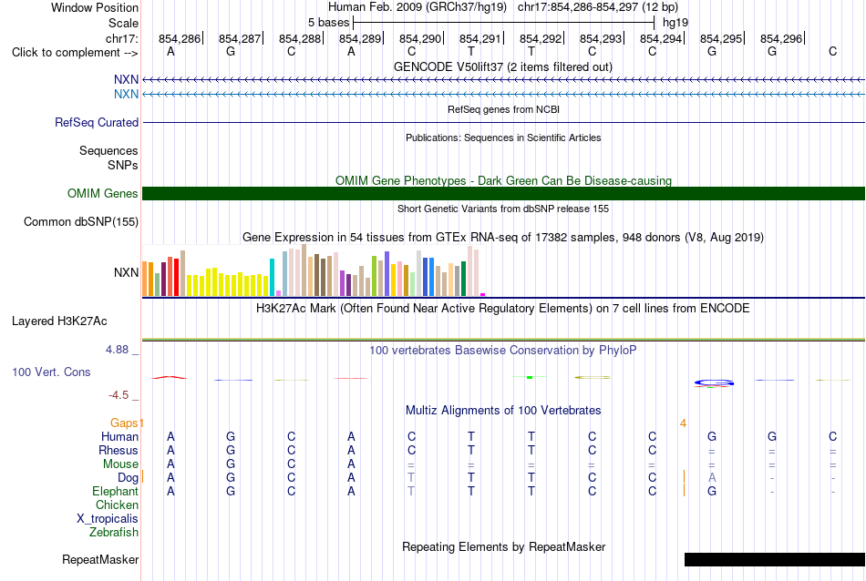Click the Sequences track label
Screen dimensions: 866x581
tap(108, 150)
